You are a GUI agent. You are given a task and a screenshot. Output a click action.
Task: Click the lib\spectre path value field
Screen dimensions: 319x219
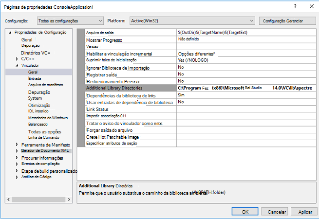tap(246, 88)
